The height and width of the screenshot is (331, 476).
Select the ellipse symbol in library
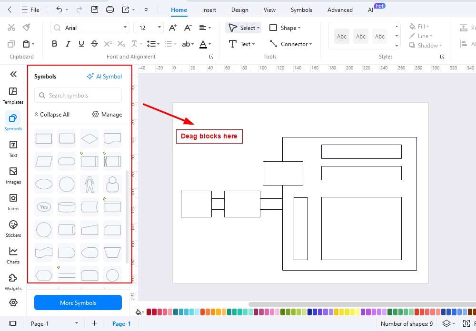(44, 184)
